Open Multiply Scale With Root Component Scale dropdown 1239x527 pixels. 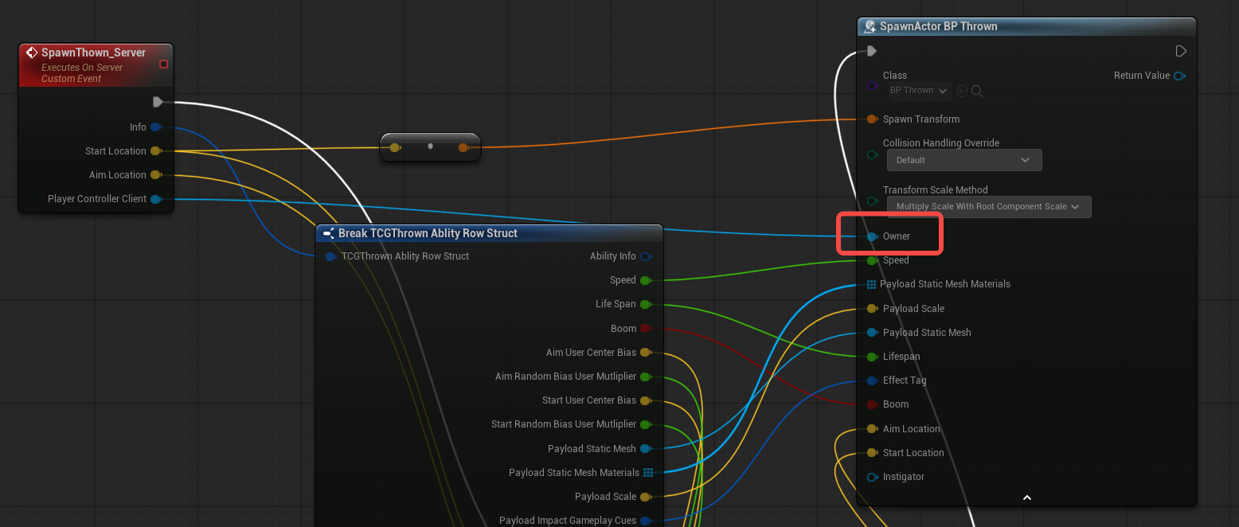click(989, 206)
